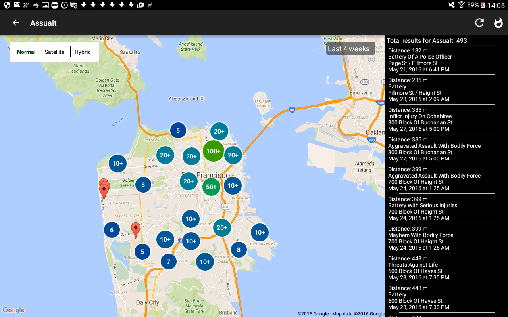Viewport: 508px width, 317px height.
Task: Tap the 5 cluster near Parkmerced
Action: 142,252
